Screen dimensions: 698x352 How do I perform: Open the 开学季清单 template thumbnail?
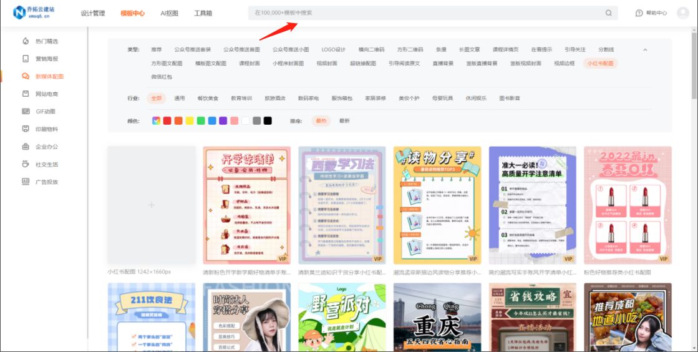pyautogui.click(x=246, y=205)
